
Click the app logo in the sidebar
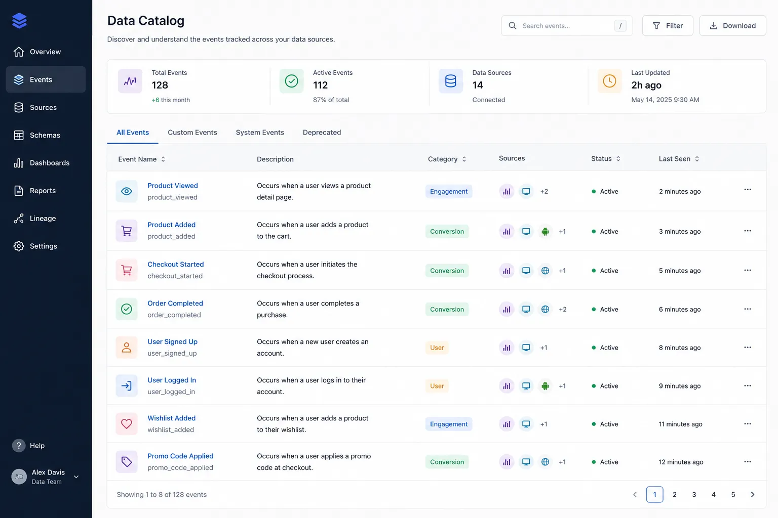coord(19,21)
